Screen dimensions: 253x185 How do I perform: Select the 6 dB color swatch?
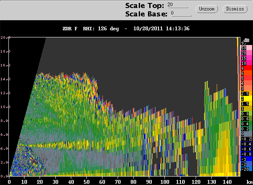pos(246,73)
